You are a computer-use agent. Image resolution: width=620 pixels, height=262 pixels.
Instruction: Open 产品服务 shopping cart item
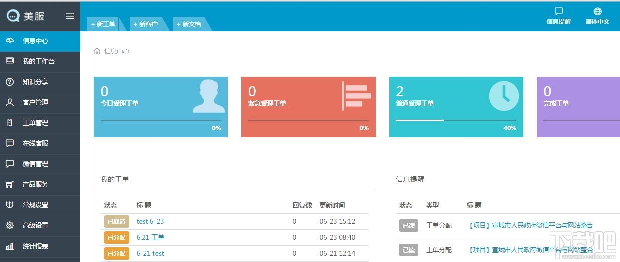tap(40, 184)
